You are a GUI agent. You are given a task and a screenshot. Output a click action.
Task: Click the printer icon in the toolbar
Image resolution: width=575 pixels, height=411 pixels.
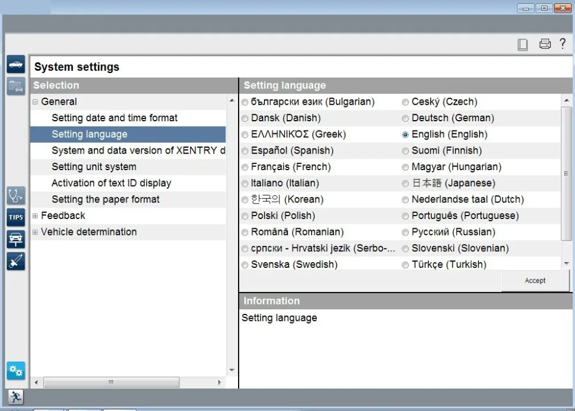[x=545, y=44]
